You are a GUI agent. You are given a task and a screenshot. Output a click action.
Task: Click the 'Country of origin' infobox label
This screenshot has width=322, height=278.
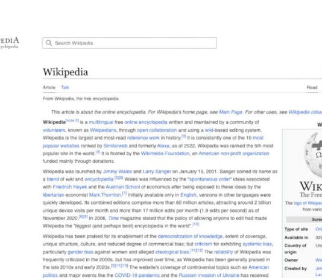pos(295,249)
